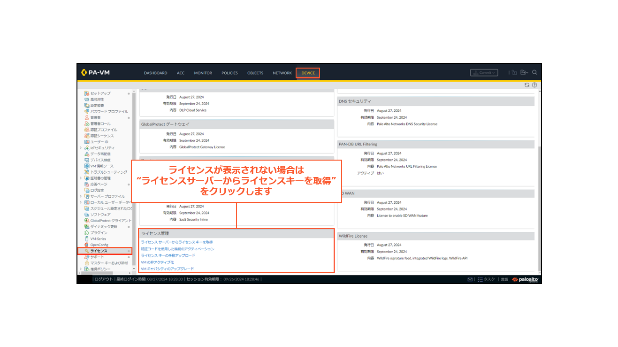Select the OpenConfig gear icon
The width and height of the screenshot is (618, 347).
pos(87,245)
